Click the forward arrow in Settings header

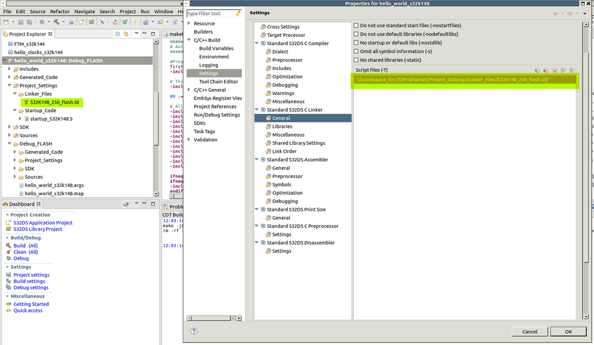pos(570,13)
